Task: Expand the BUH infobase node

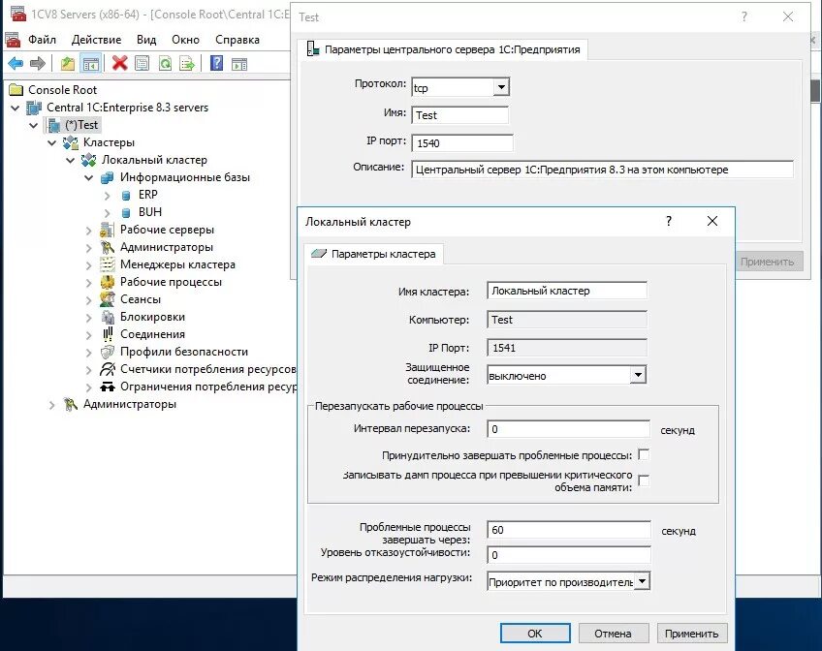Action: pyautogui.click(x=107, y=212)
